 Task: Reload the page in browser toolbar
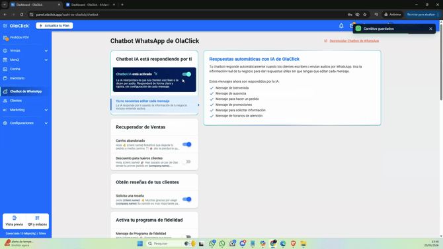coord(21,15)
